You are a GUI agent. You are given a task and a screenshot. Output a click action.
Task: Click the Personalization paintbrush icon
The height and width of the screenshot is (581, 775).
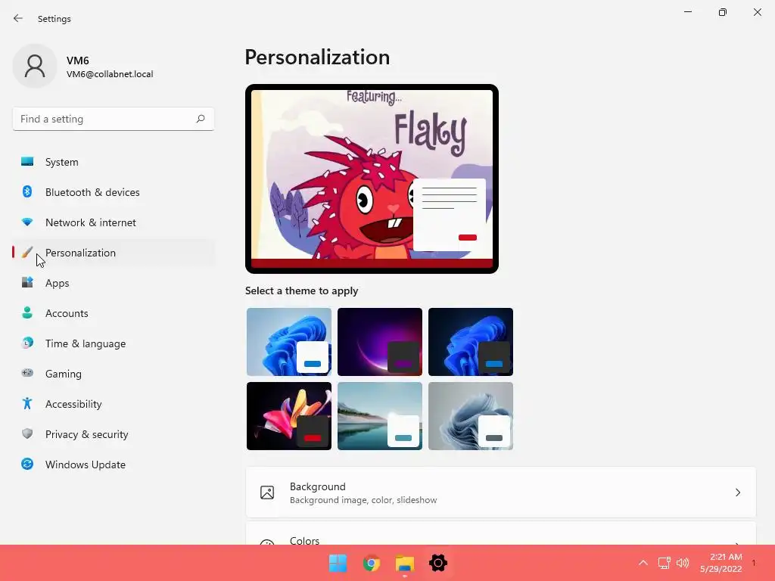pos(27,253)
